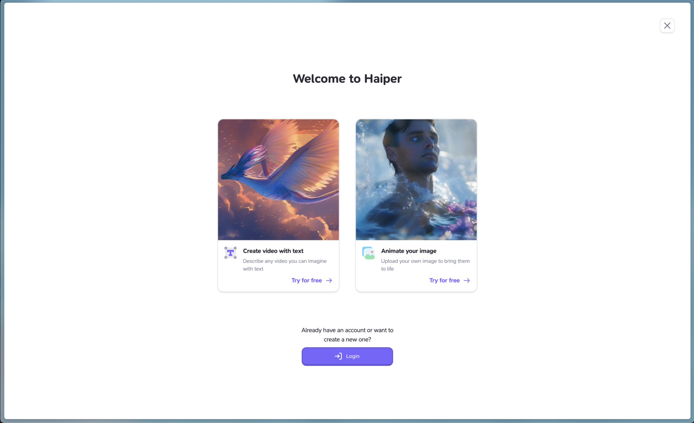Click the Animate your image title
694x423 pixels.
[x=409, y=251]
